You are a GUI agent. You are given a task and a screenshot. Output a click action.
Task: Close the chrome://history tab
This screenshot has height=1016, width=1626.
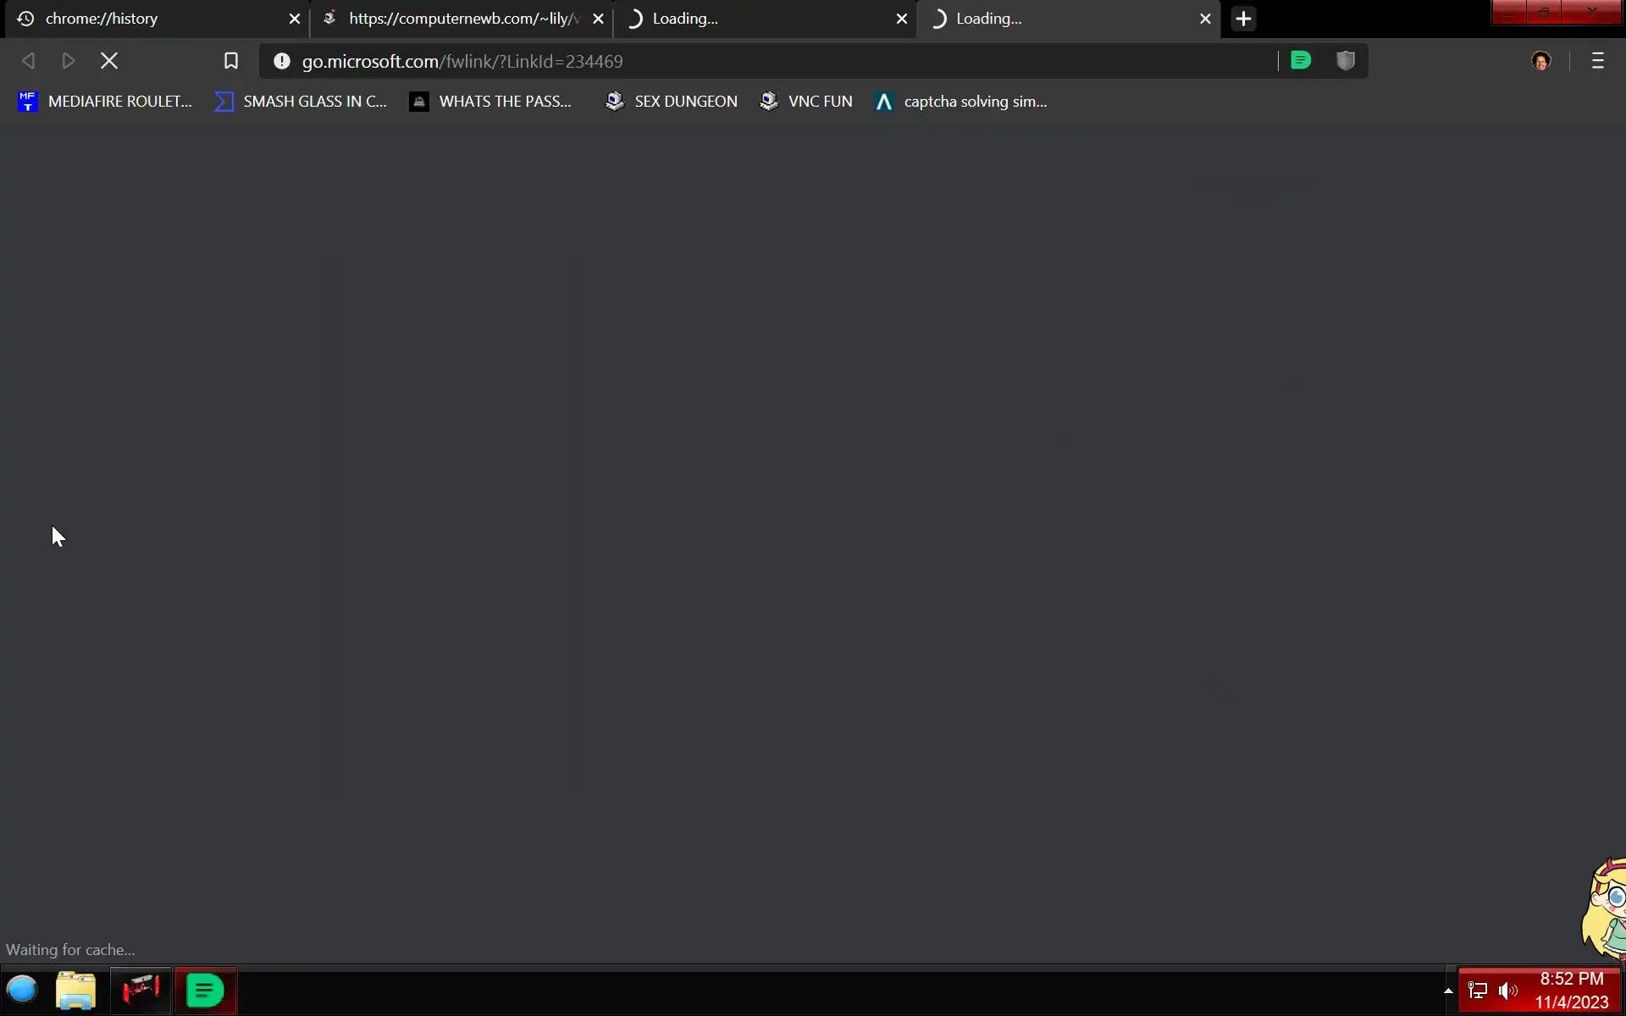click(295, 19)
